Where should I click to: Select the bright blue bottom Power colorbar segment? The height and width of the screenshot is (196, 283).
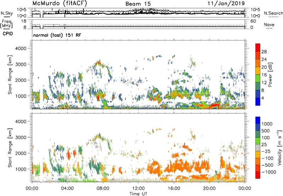tap(258, 102)
